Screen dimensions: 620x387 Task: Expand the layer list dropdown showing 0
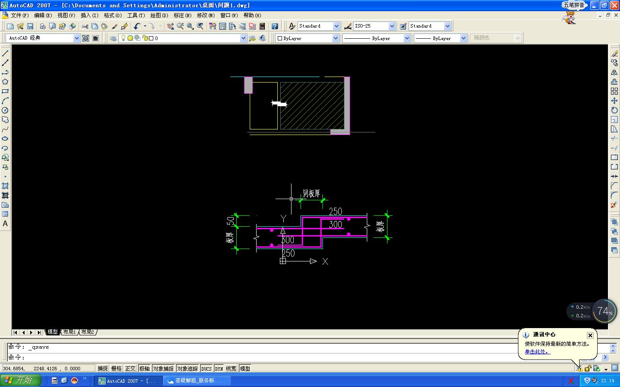pos(243,38)
